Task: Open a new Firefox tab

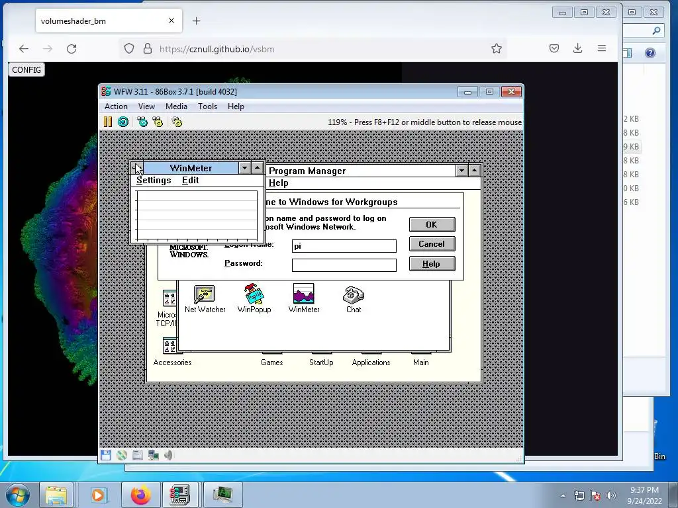Action: tap(196, 21)
